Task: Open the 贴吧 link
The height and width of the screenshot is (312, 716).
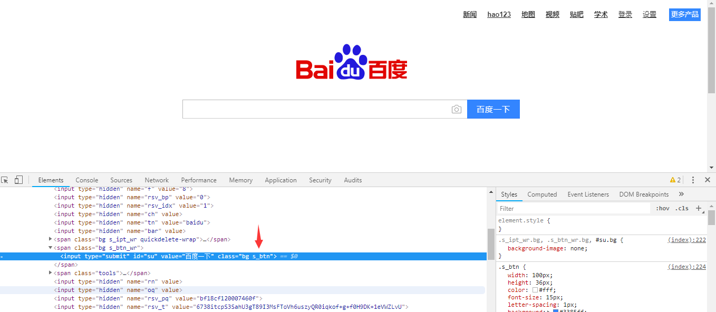Action: coord(577,14)
